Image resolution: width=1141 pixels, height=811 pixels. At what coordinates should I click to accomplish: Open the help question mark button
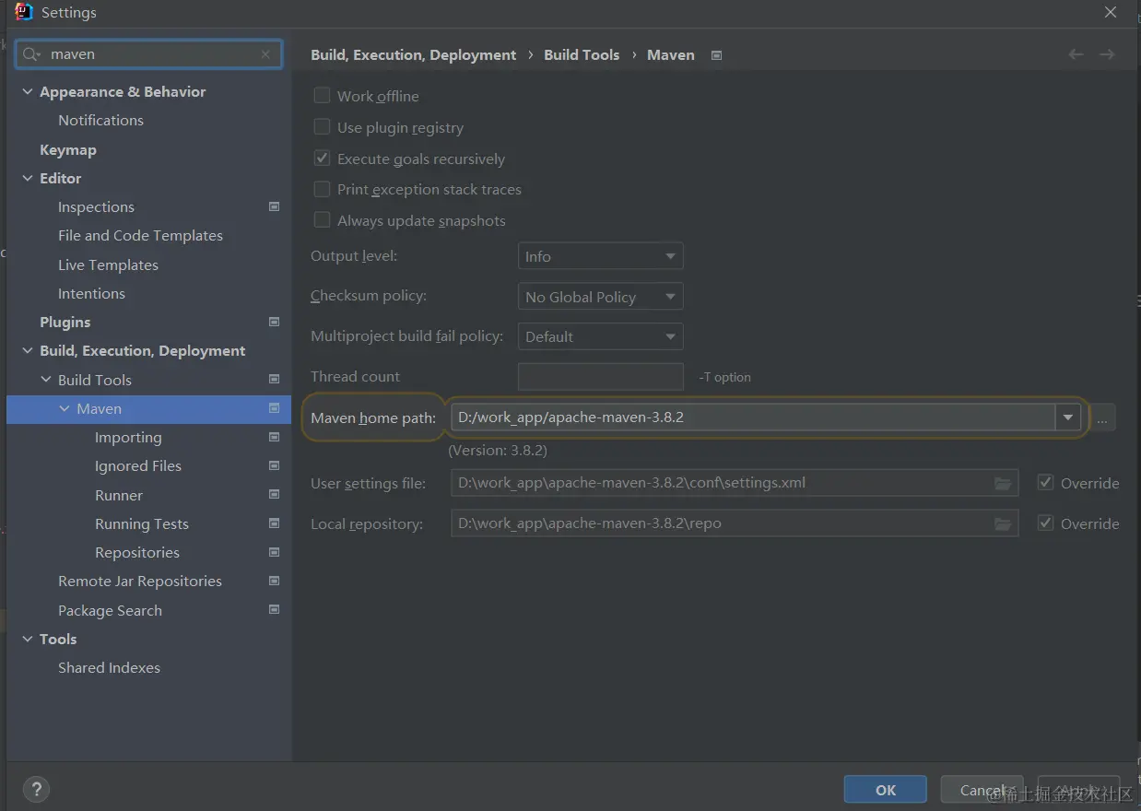tap(36, 789)
